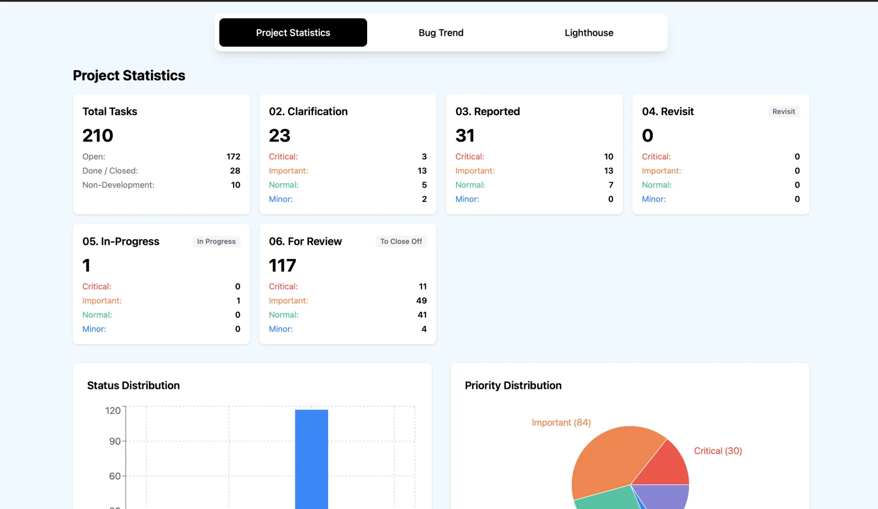Viewport: 878px width, 509px height.
Task: Click Normal value 41 in For Review
Action: tap(422, 315)
